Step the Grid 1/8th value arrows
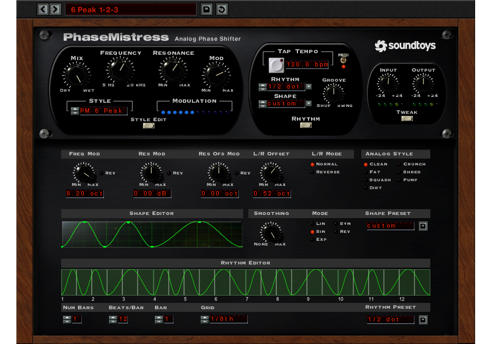This screenshot has height=344, width=492. [205, 319]
